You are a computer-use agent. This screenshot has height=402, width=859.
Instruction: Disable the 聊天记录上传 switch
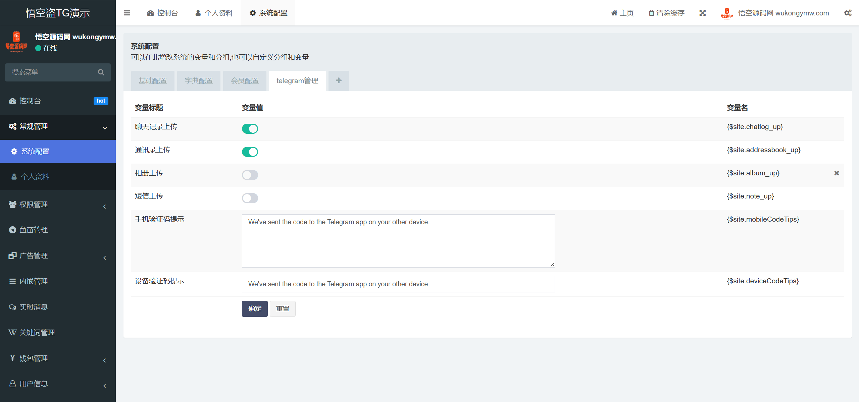pos(250,128)
